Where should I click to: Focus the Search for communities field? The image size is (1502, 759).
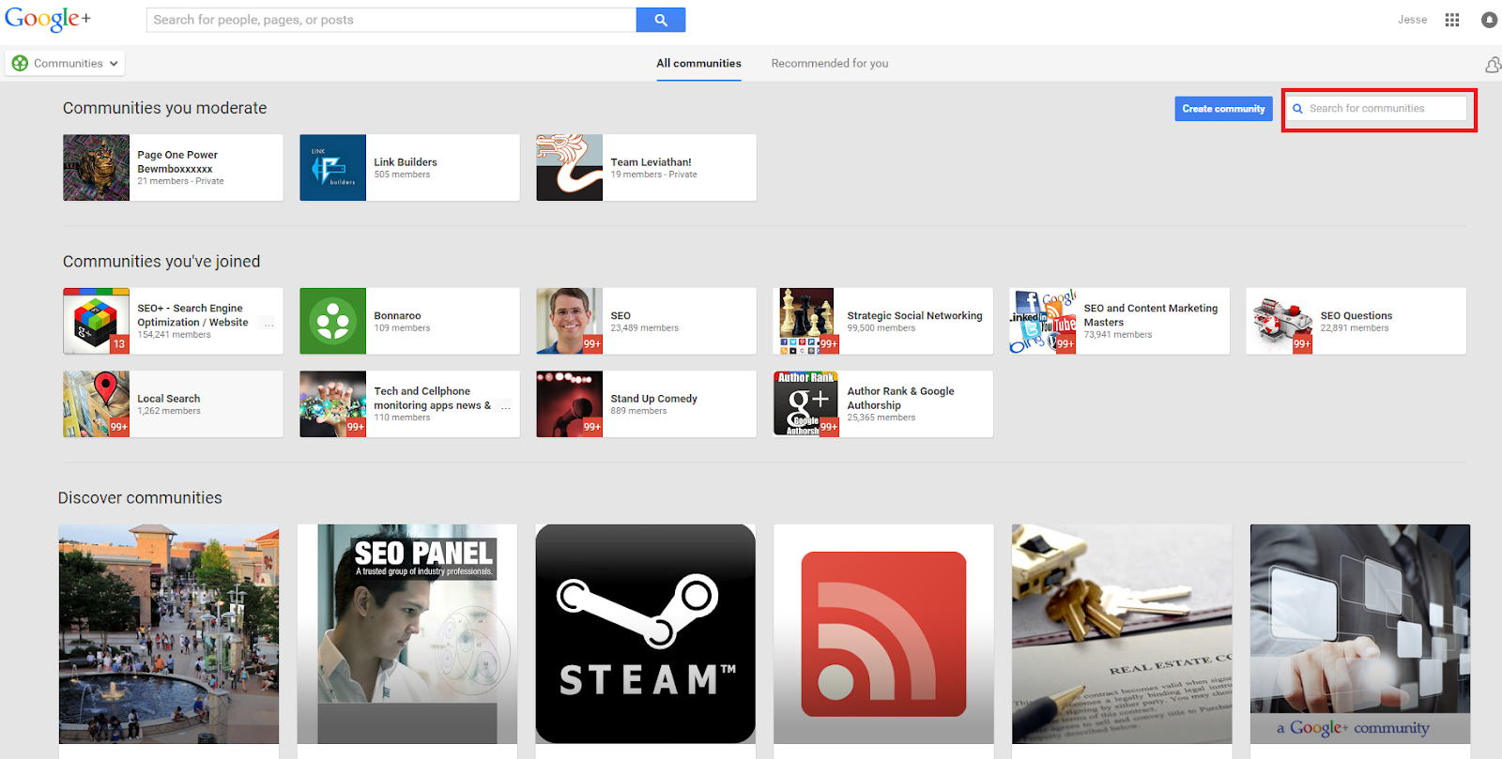(1375, 109)
